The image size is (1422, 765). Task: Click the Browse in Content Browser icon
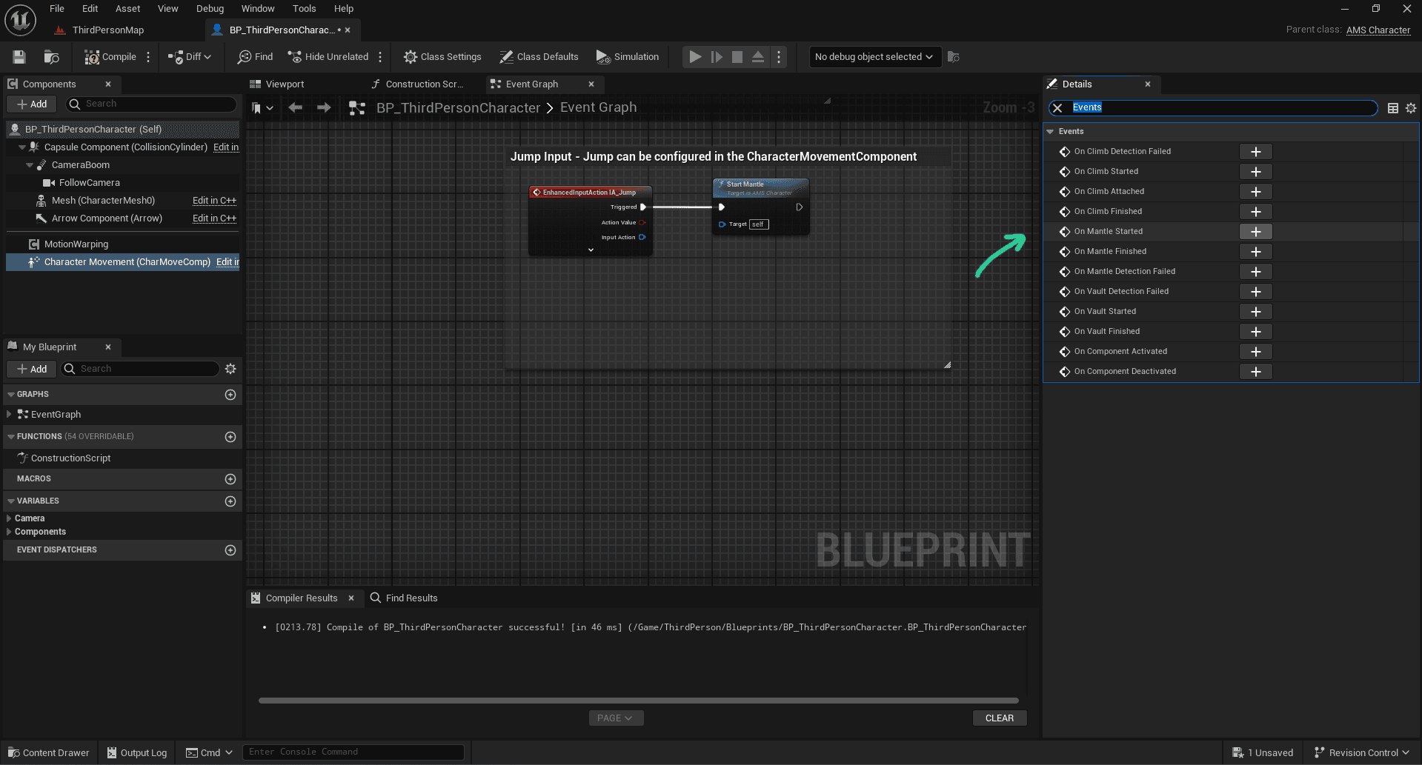pos(51,57)
